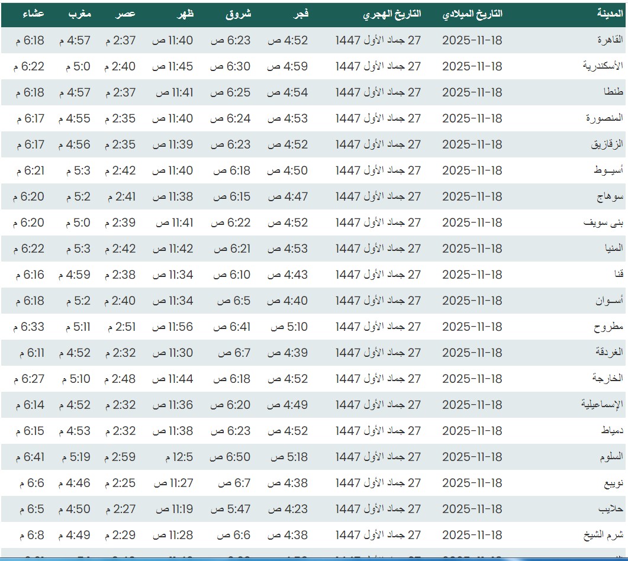Viewport: 628px width, 561px height.
Task: Click the ظهر column header
Action: click(186, 14)
